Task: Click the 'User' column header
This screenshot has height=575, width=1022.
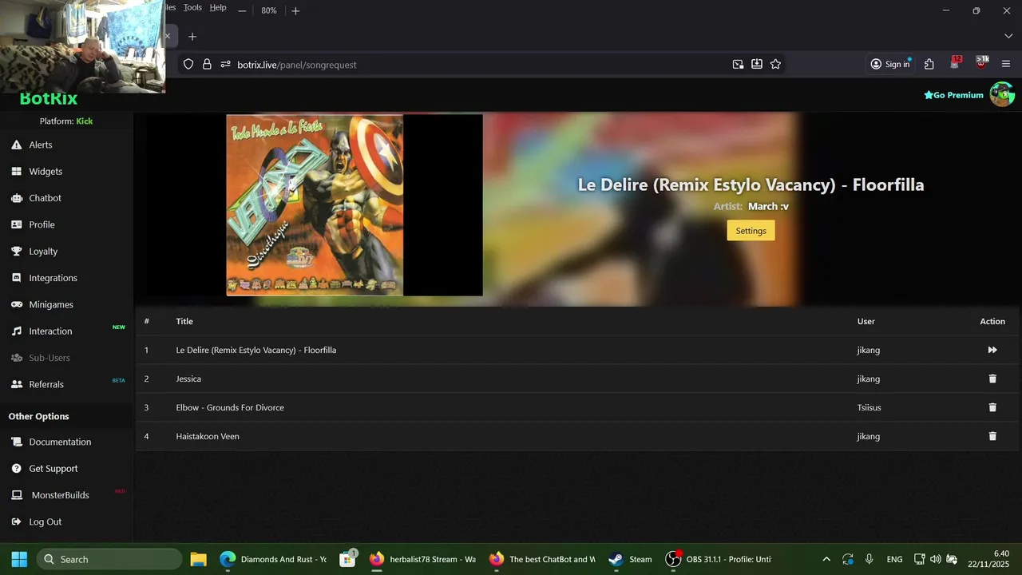Action: pos(866,321)
